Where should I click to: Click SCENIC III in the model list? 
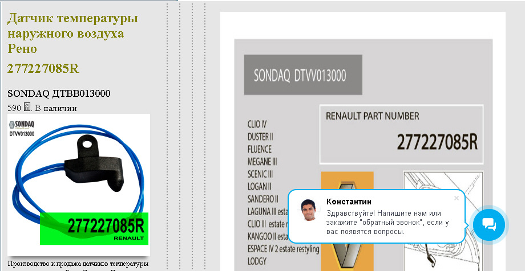tap(260, 174)
